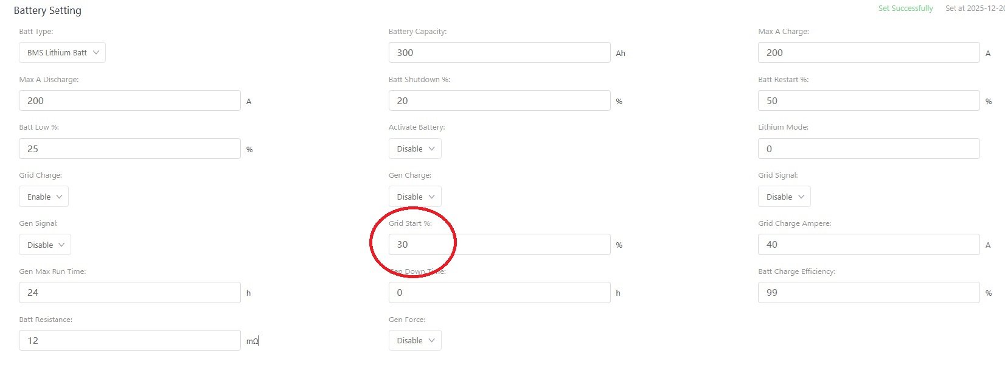Open the Batt Type dropdown
Screen dimensions: 1005x392
click(62, 52)
